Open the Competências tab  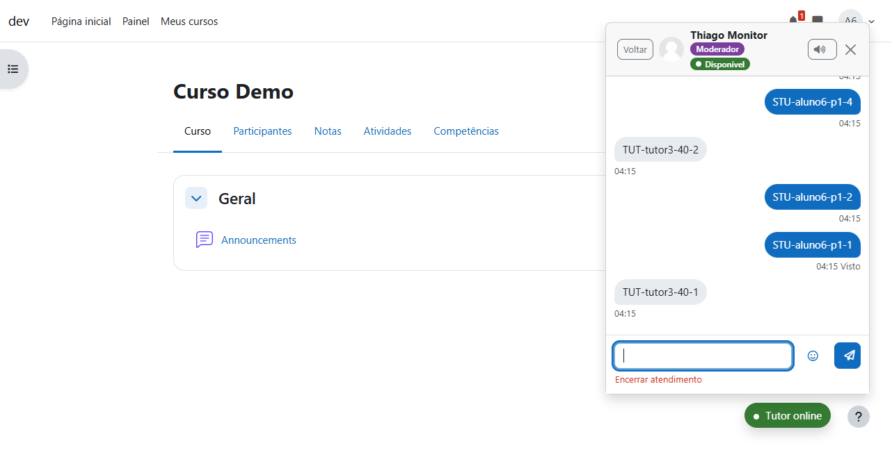(x=466, y=131)
